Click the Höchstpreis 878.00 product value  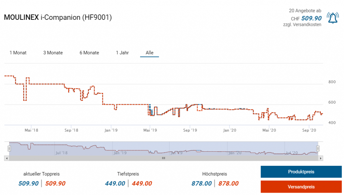[x=202, y=184]
